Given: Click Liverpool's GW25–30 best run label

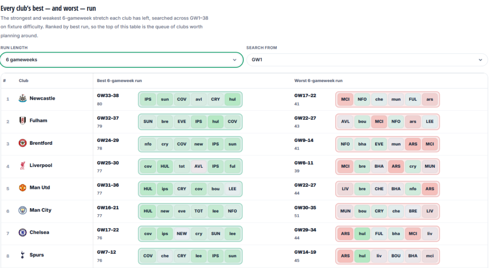Looking at the screenshot, I should tap(108, 163).
